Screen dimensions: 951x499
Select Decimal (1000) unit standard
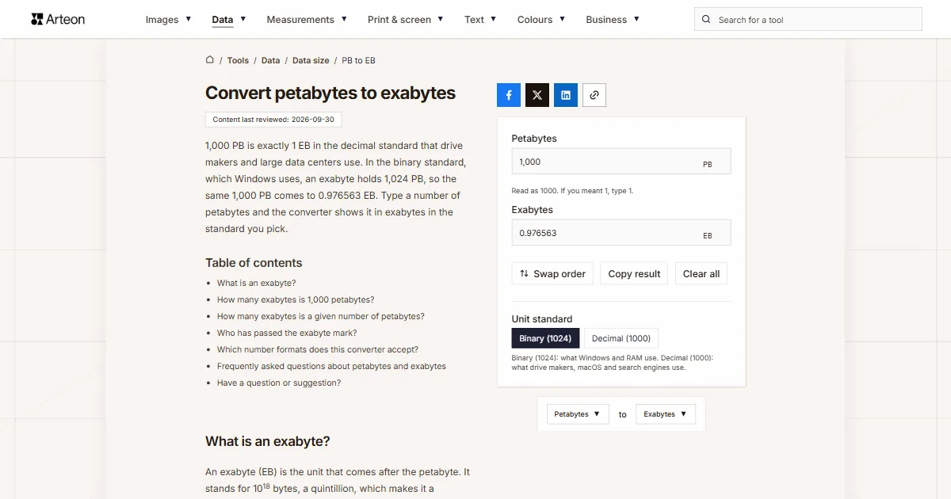click(621, 338)
